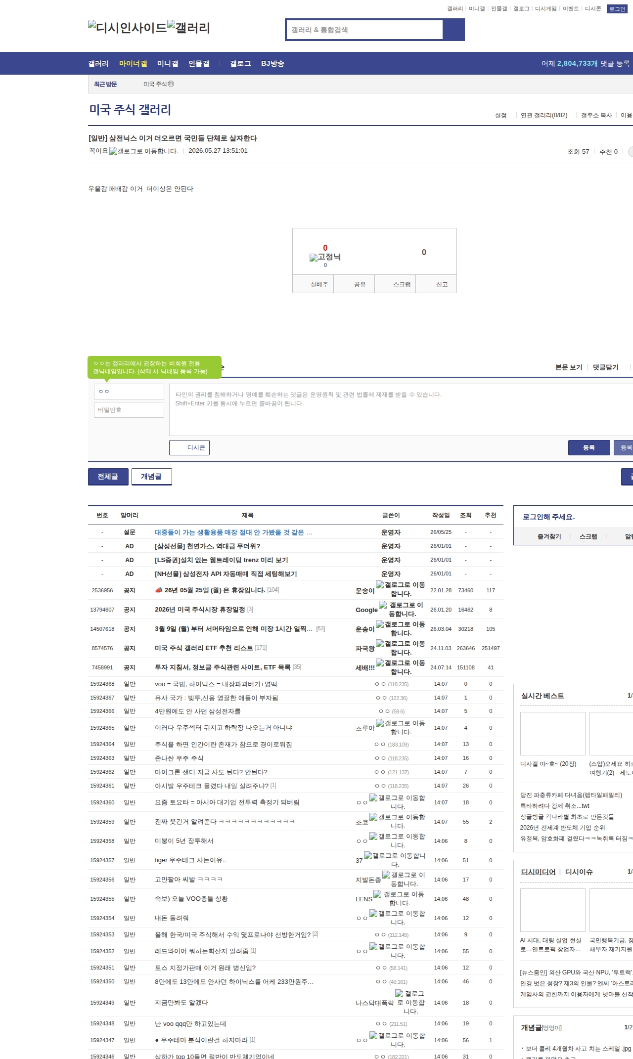Viewport: 633px width, 1059px height.
Task: Switch to the 디시미디어 tab in sidebar
Action: coord(538,872)
